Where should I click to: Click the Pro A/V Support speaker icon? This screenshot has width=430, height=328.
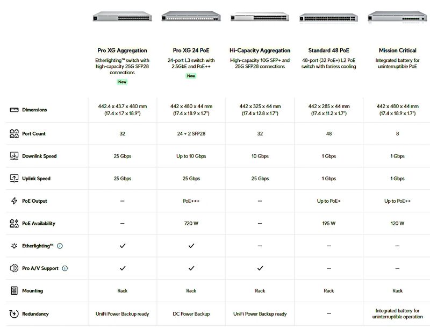point(14,268)
